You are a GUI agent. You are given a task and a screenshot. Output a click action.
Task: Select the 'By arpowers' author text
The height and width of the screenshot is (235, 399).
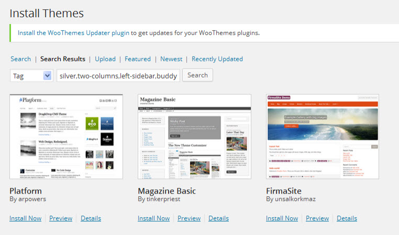(x=28, y=199)
